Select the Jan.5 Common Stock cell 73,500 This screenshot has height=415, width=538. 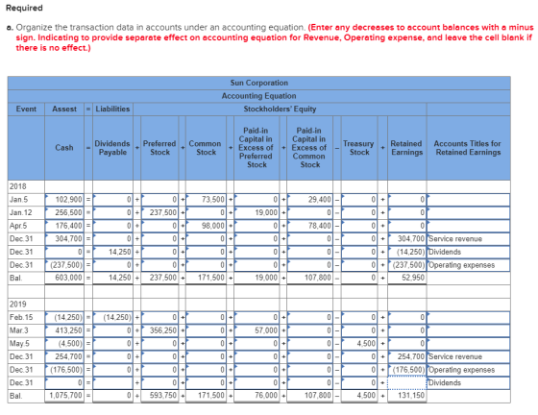pyautogui.click(x=206, y=199)
